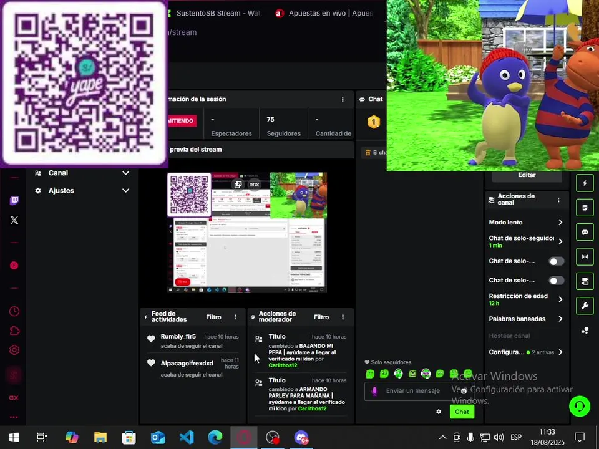Click Carlithos12 link under BAJANDO MI PEPA title

click(x=283, y=365)
